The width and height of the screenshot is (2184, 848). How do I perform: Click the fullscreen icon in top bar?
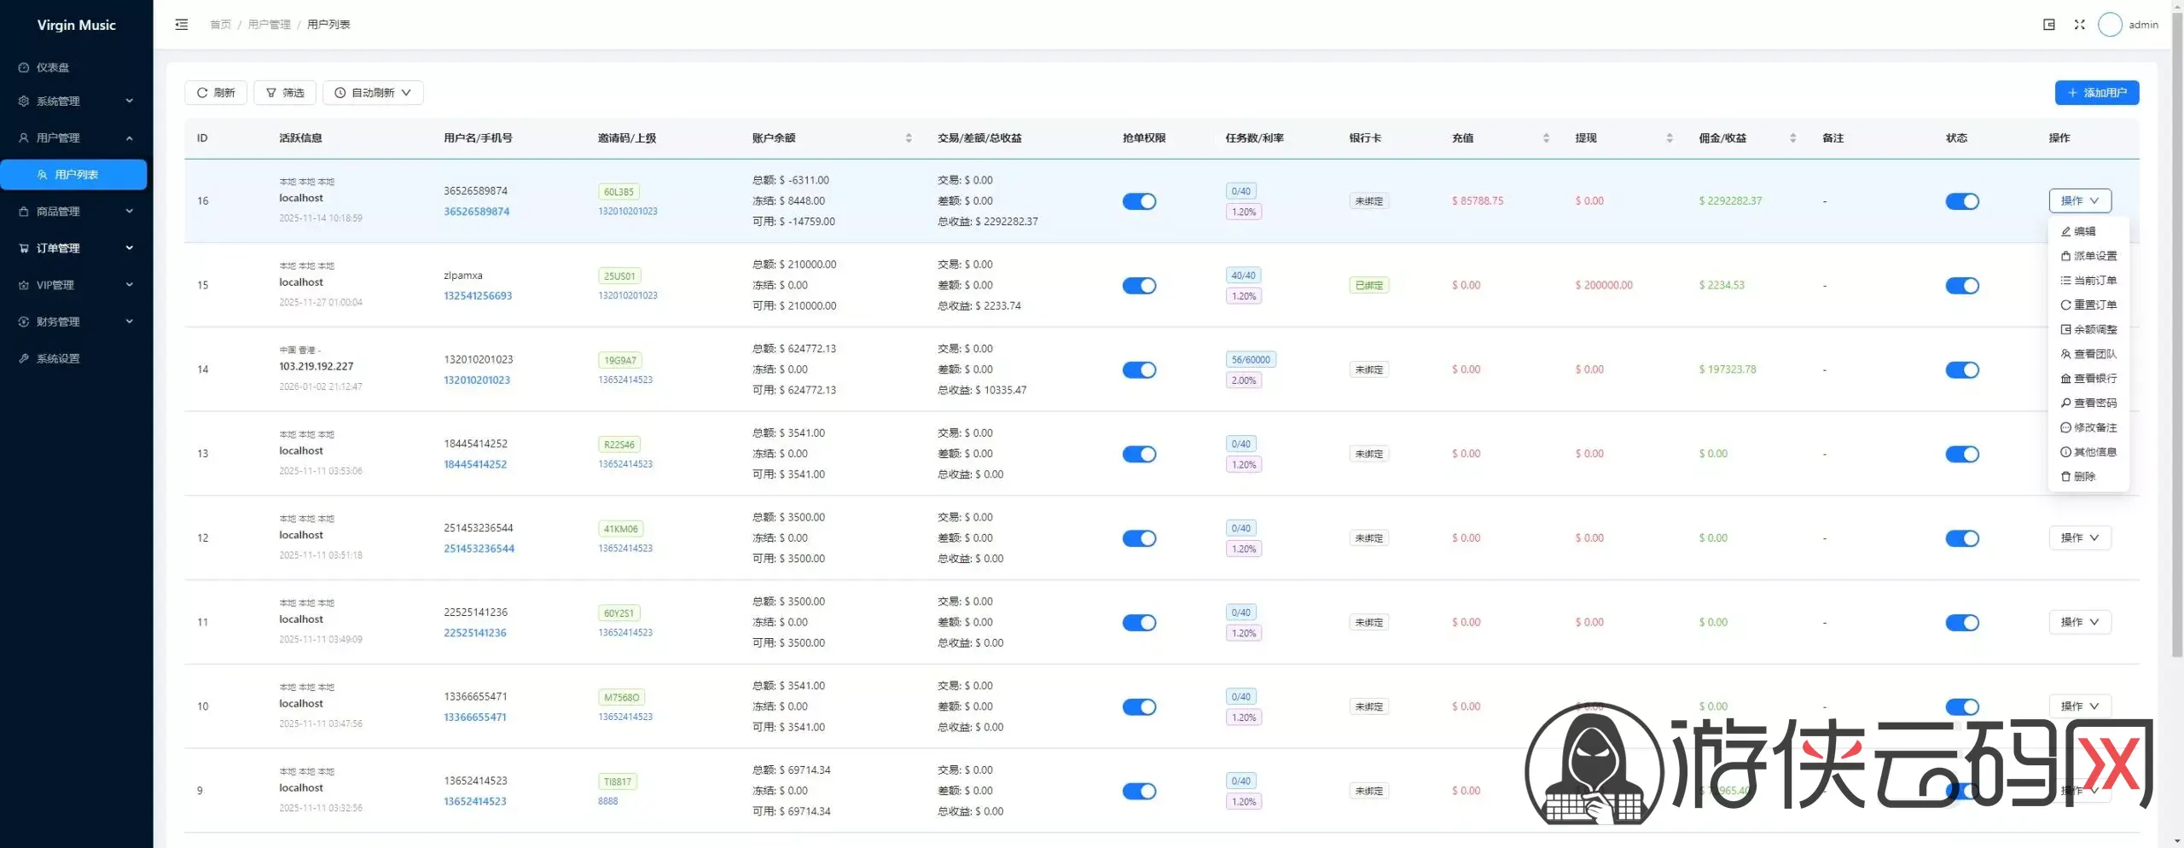point(2079,25)
